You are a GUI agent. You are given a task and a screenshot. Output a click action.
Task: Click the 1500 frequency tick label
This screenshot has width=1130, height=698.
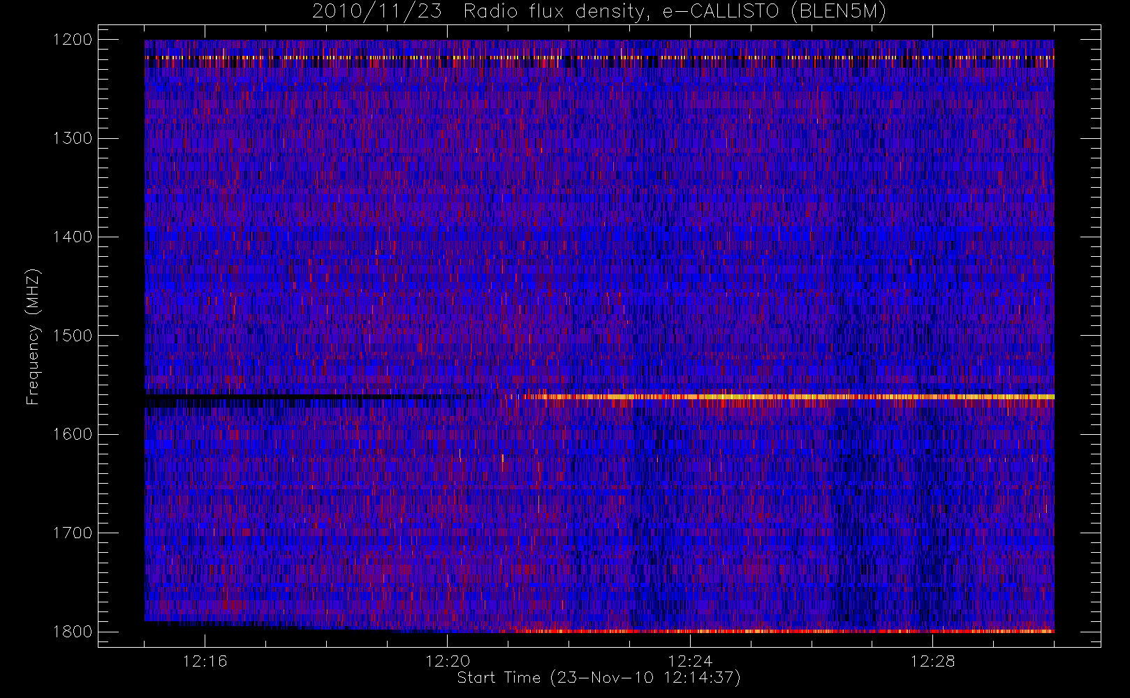click(x=73, y=336)
